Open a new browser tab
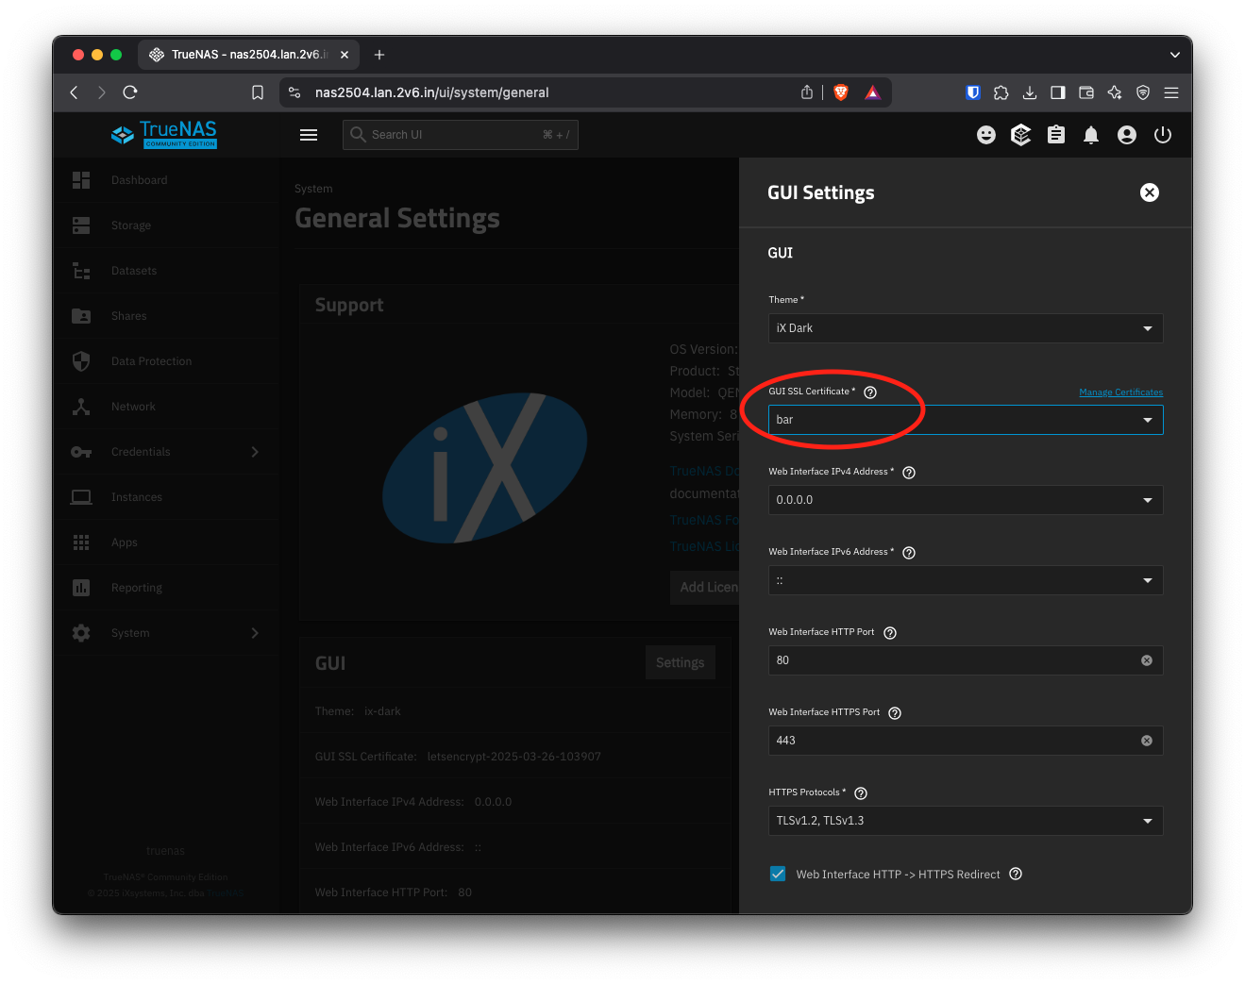 (379, 55)
